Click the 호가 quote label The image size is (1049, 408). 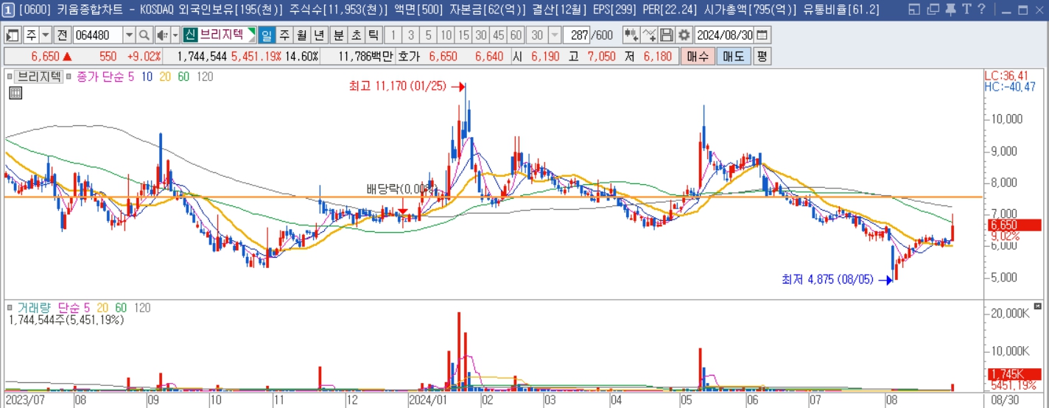(408, 57)
